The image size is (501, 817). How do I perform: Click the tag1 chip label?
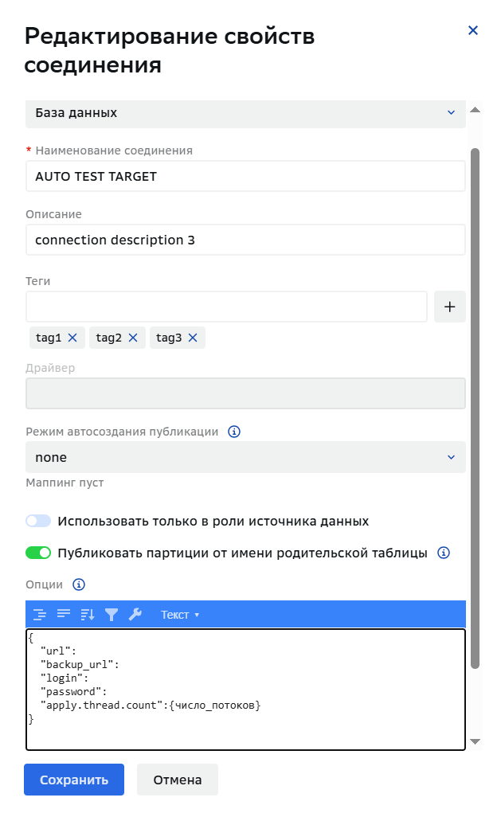pos(49,338)
